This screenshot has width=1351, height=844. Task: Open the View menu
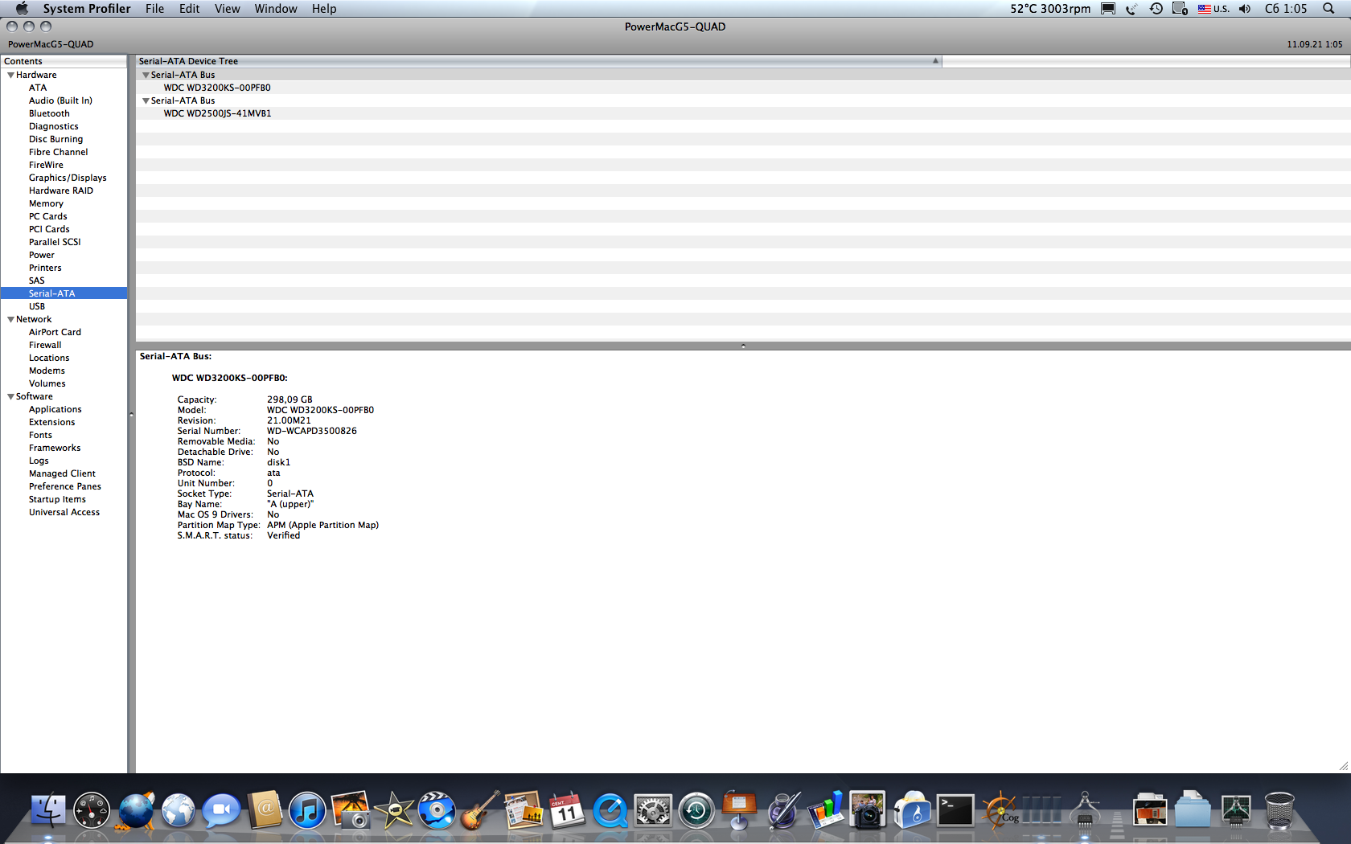[227, 9]
